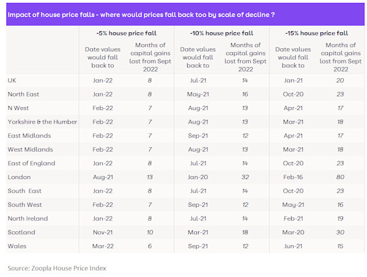Click South West's May-21 cell

[x=293, y=205]
